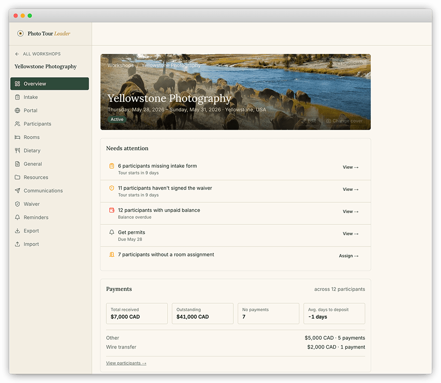Click the "Wire transfer" payment method label
Image resolution: width=441 pixels, height=383 pixels.
pyautogui.click(x=121, y=347)
